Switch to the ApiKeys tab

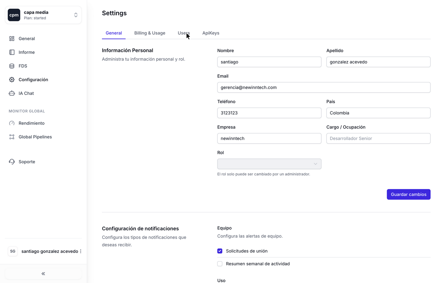[x=211, y=33]
